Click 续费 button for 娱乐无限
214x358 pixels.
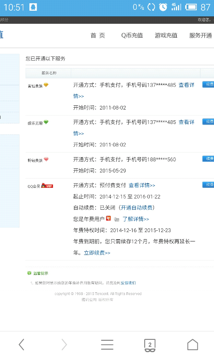pos(208,122)
